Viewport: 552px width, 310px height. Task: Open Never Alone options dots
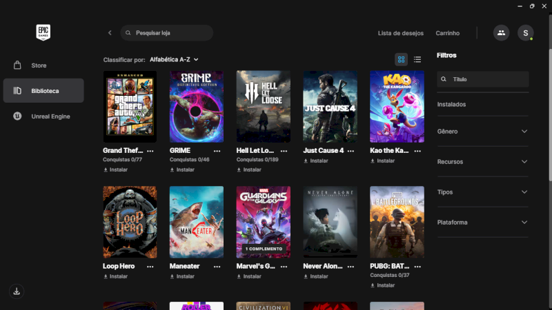point(351,267)
